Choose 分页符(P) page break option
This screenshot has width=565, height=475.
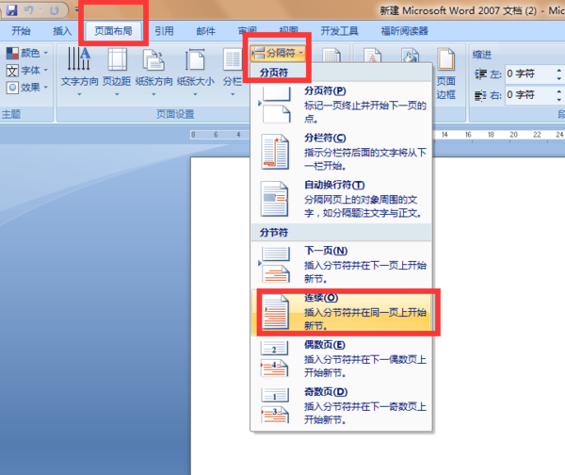click(341, 105)
